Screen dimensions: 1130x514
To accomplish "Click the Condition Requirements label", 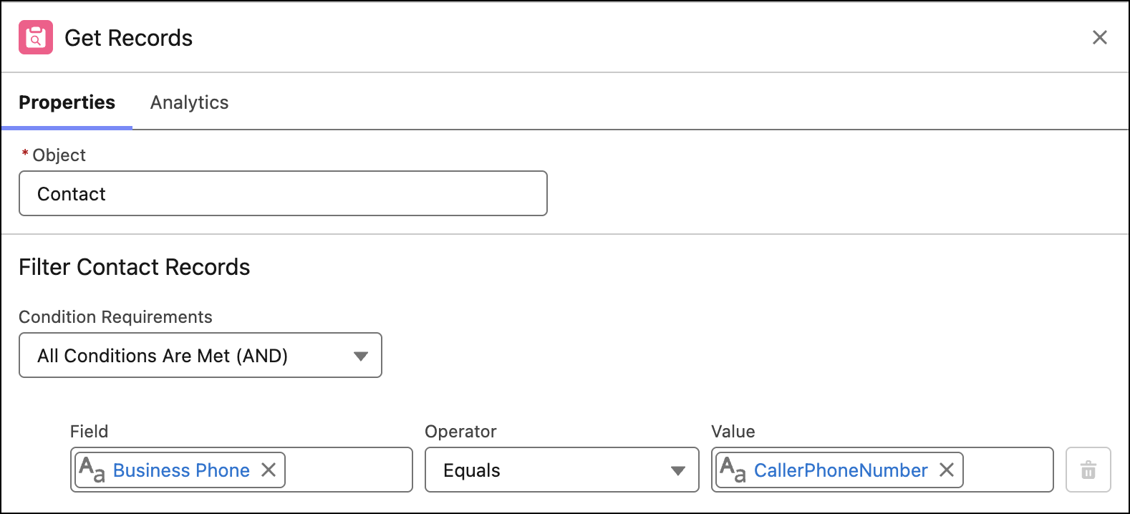I will (115, 316).
